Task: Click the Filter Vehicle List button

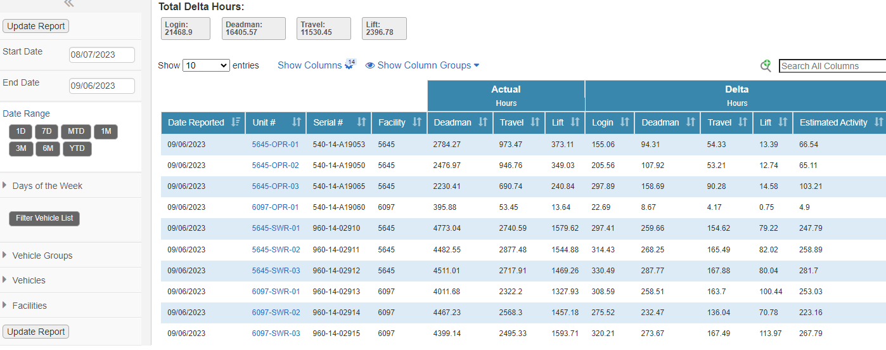Action: [44, 218]
